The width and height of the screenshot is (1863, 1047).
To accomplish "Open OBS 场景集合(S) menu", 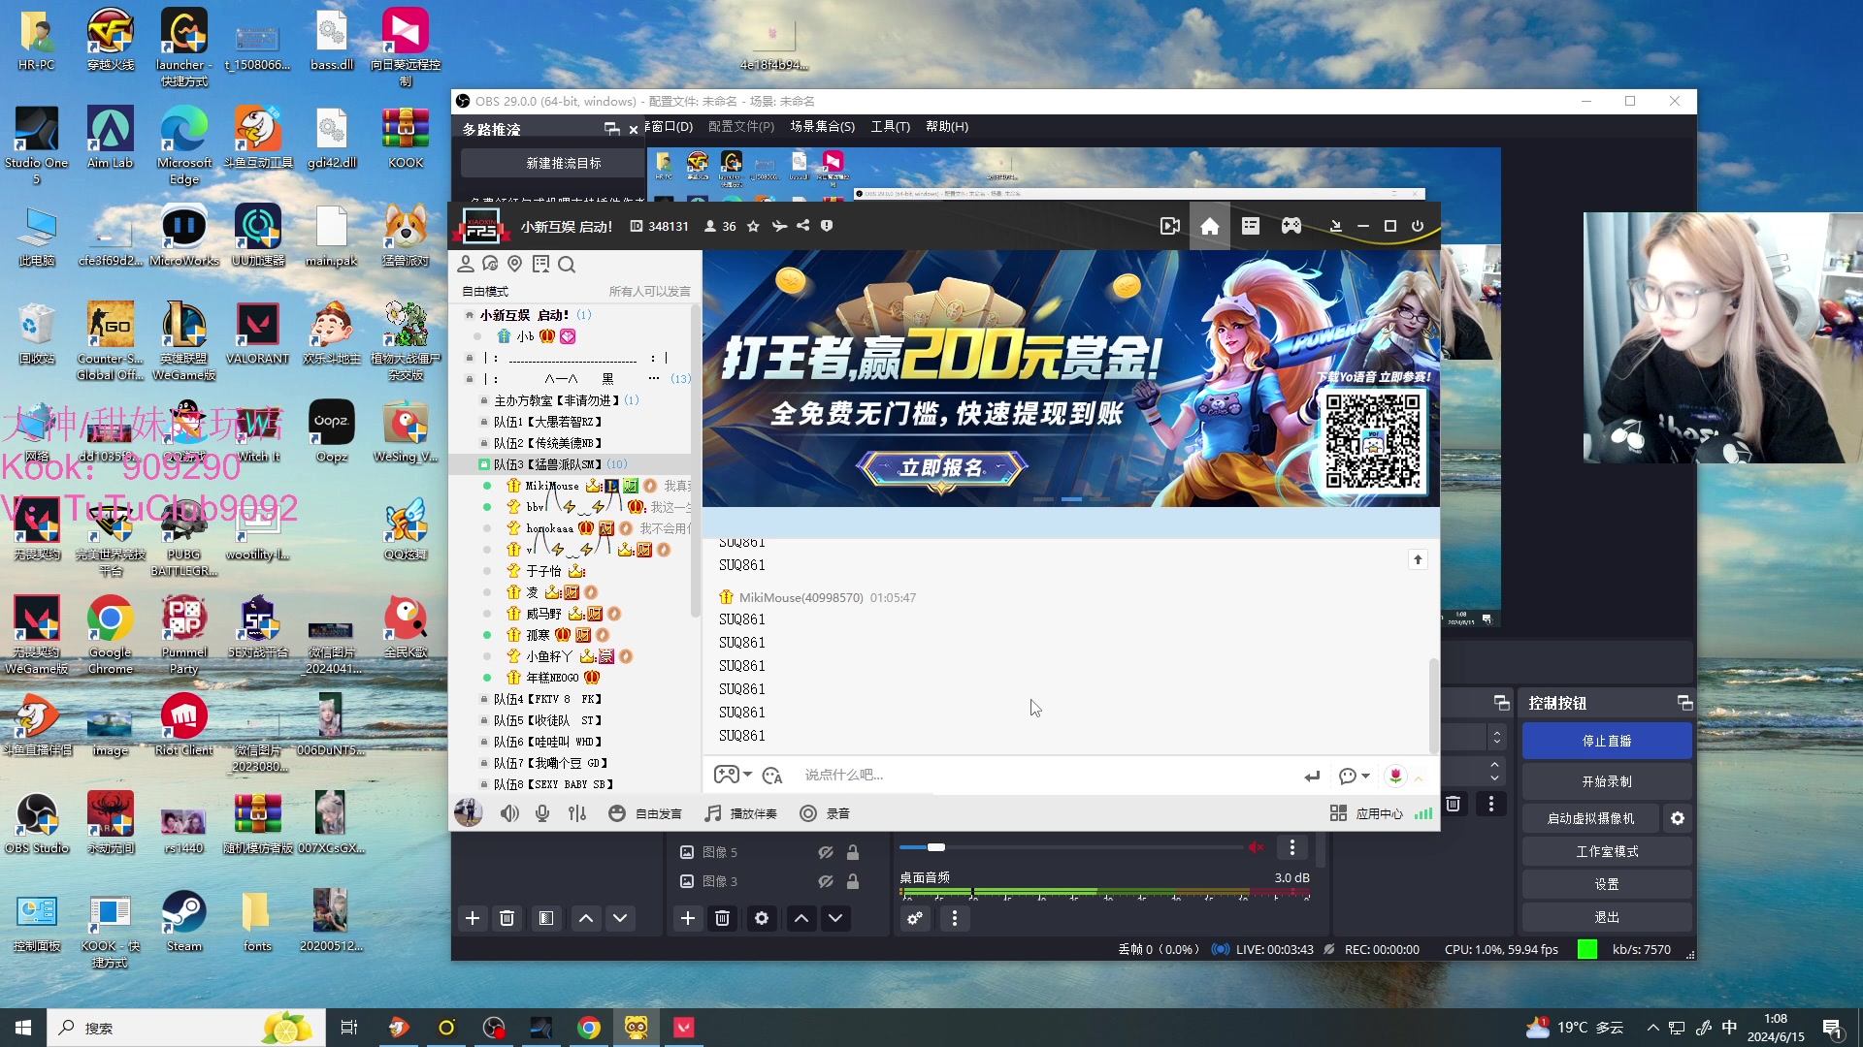I will (x=822, y=127).
